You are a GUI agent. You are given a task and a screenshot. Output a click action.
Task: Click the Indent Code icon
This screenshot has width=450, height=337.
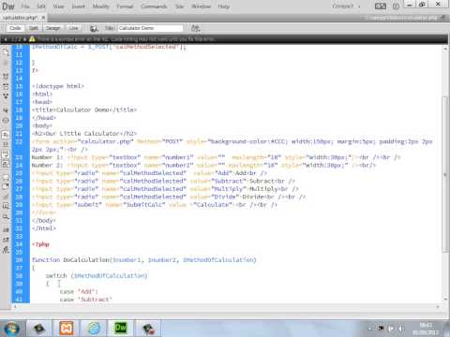coord(6,230)
